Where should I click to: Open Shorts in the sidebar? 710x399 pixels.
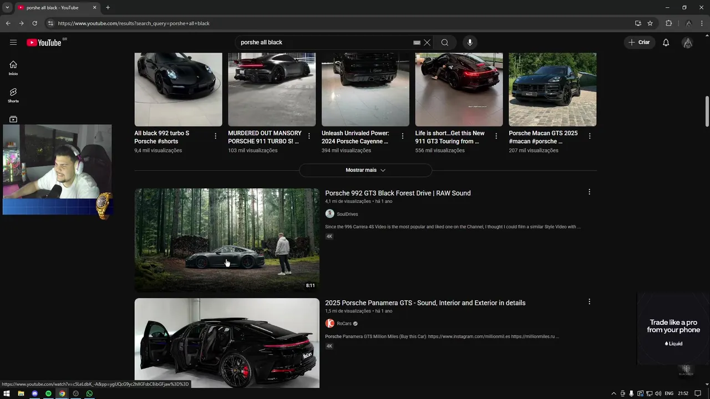point(13,95)
